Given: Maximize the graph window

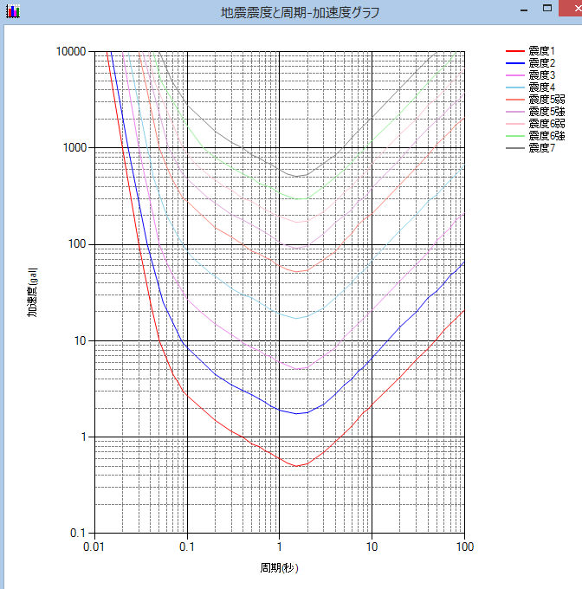Looking at the screenshot, I should [546, 9].
